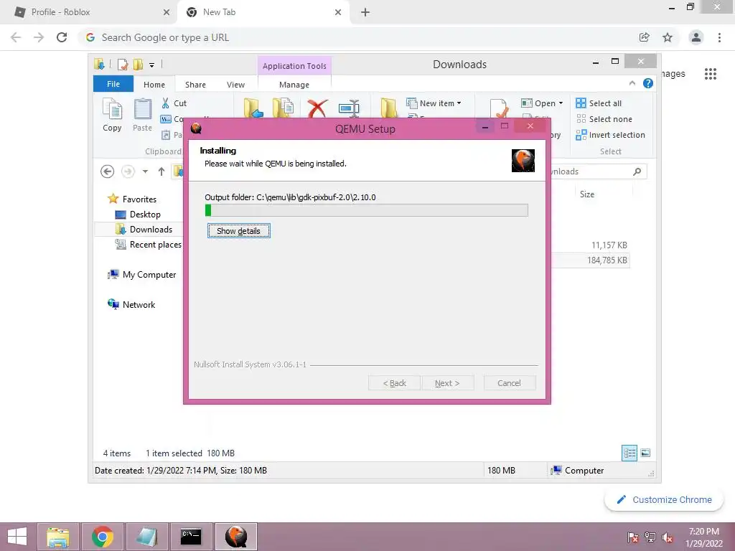
Task: Click Chrome reload button
Action: pos(62,37)
